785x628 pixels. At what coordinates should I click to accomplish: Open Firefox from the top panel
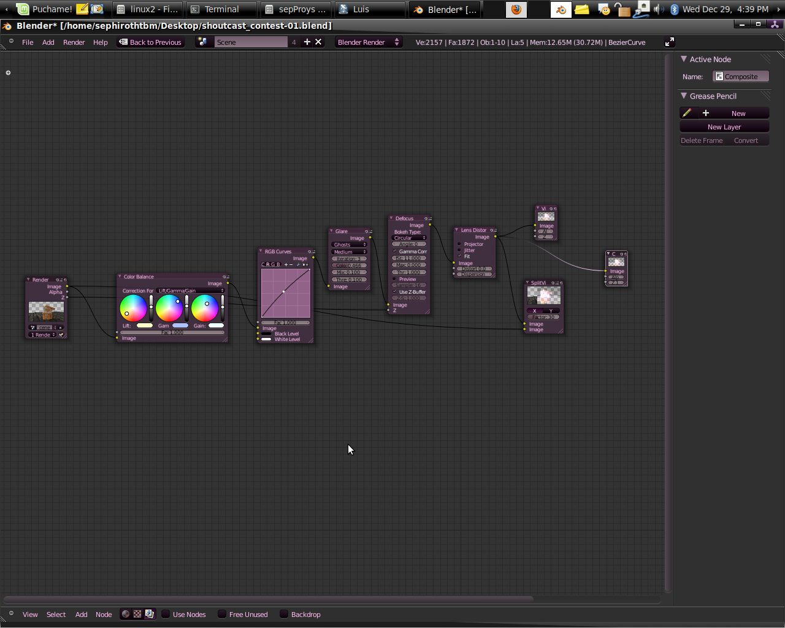click(x=516, y=9)
